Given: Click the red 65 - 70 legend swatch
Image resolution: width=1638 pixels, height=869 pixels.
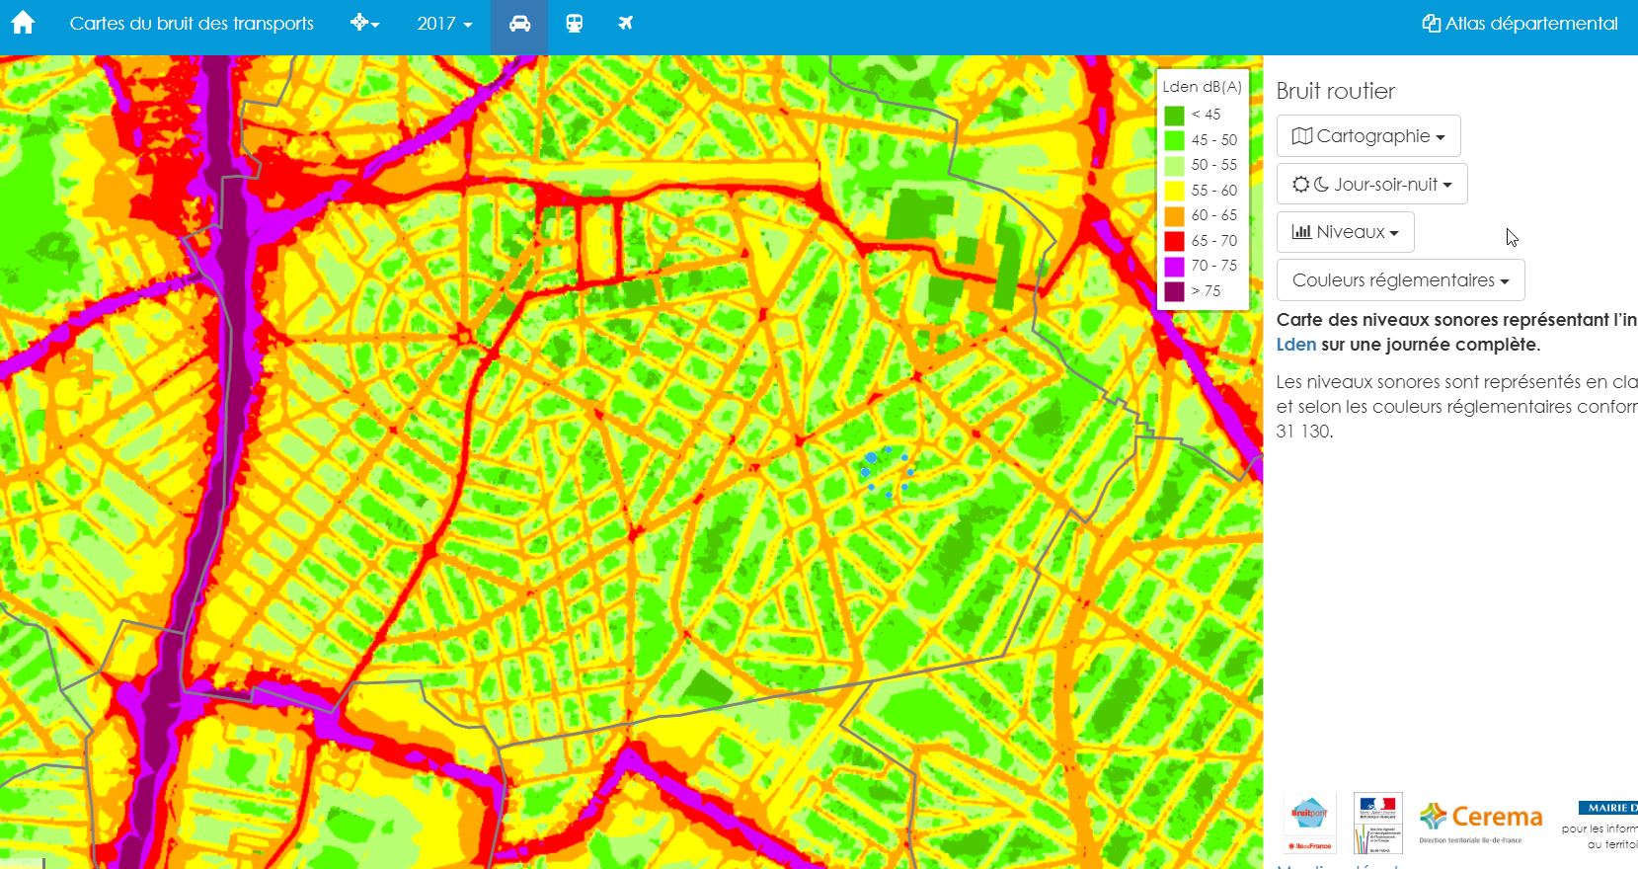Looking at the screenshot, I should tap(1173, 241).
